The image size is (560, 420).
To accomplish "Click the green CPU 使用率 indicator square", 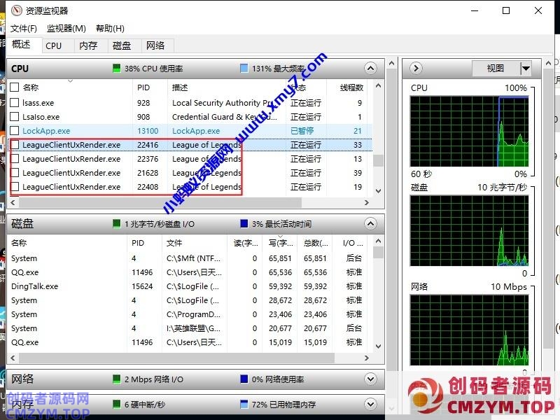I will tap(117, 69).
